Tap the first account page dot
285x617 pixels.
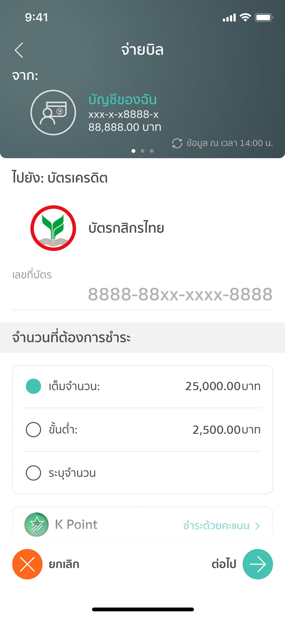click(x=133, y=151)
